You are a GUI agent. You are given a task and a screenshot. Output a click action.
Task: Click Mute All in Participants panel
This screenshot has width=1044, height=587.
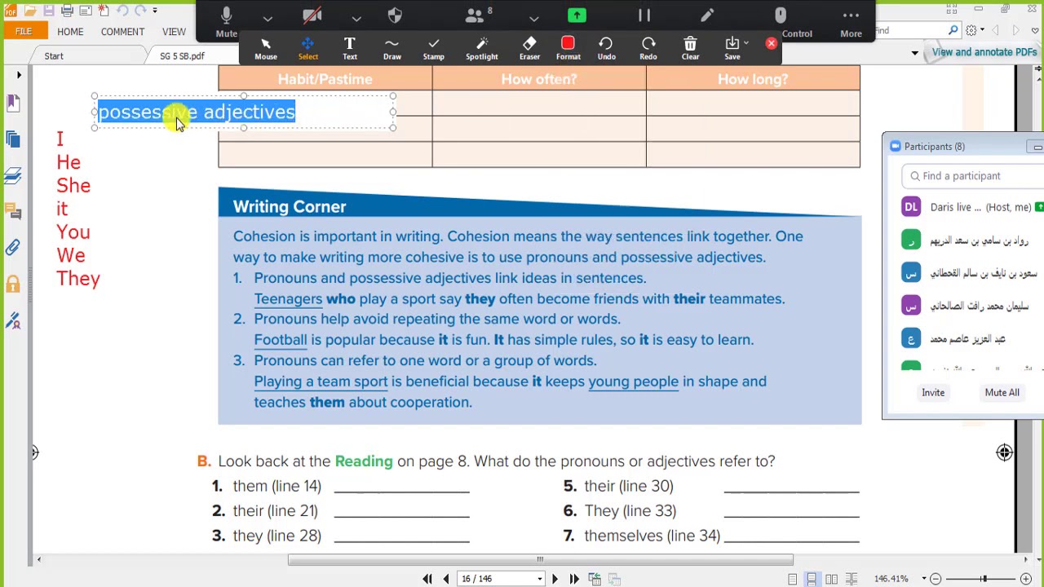(1002, 393)
